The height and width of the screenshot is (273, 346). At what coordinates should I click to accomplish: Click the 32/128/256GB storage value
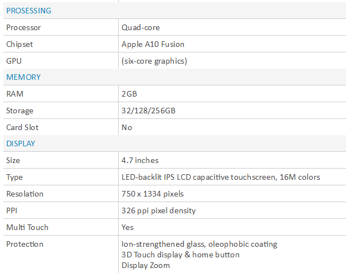[148, 111]
